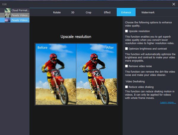Select the Effect tab
Image resolution: width=178 pixels, height=135 pixels.
coord(107,13)
